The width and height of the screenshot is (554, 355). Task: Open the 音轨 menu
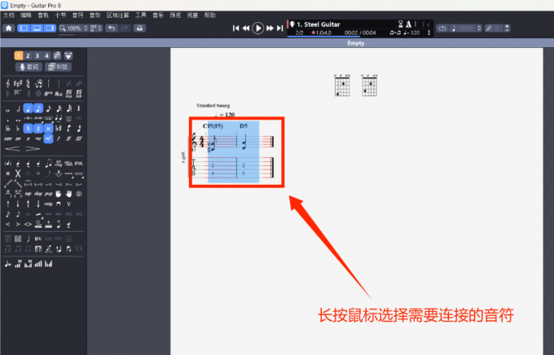pyautogui.click(x=43, y=15)
